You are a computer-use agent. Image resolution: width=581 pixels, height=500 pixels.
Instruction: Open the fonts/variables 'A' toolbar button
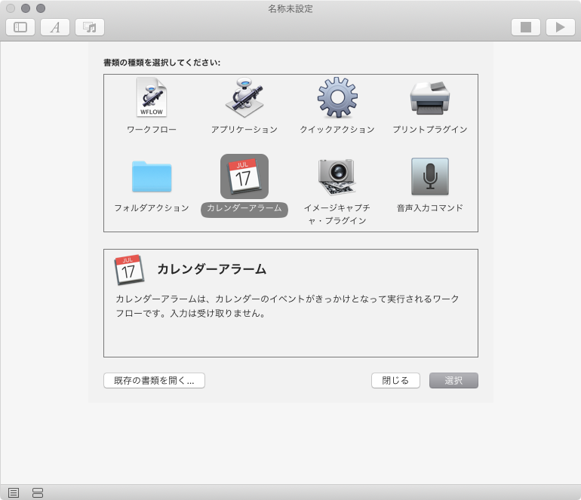pos(55,27)
